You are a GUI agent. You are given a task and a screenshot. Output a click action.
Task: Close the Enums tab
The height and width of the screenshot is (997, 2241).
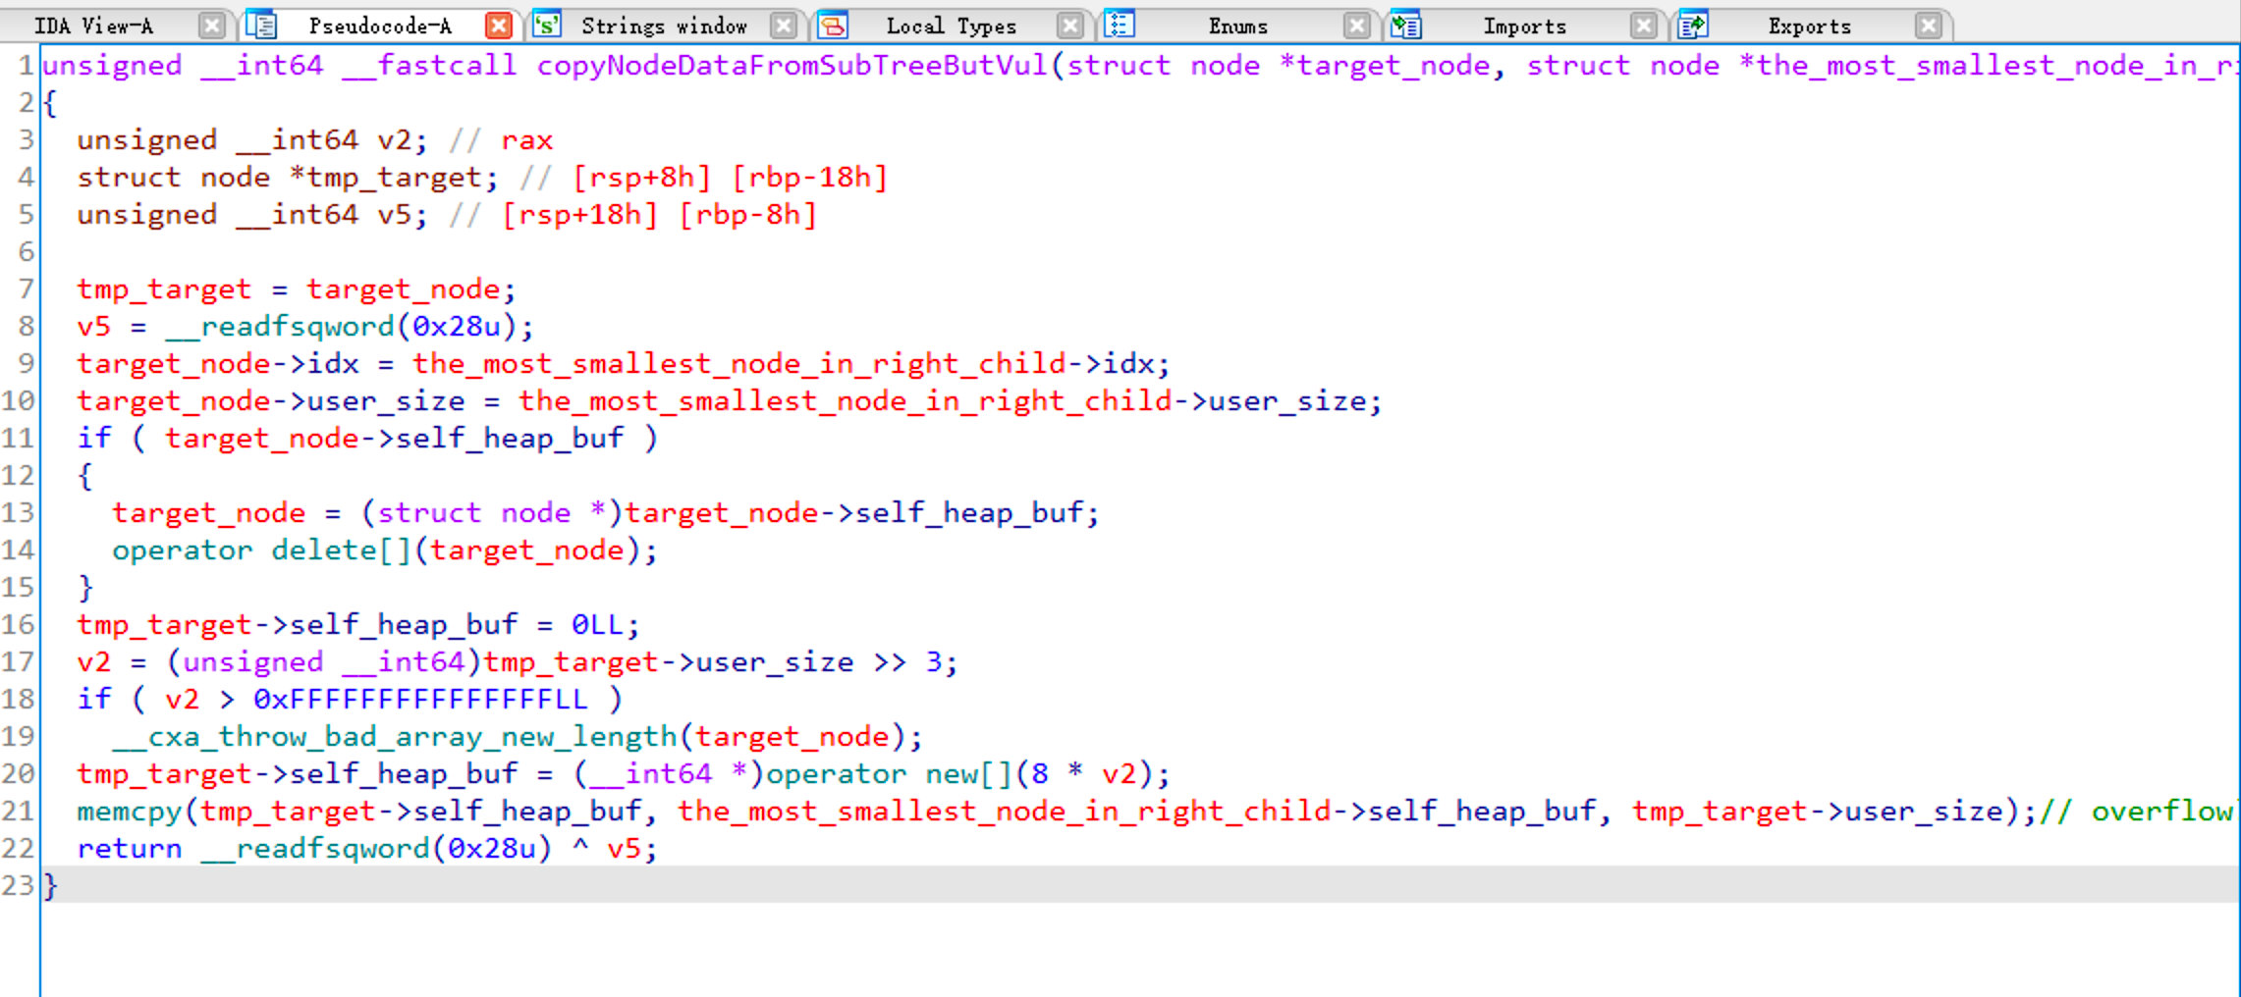[x=1356, y=26]
